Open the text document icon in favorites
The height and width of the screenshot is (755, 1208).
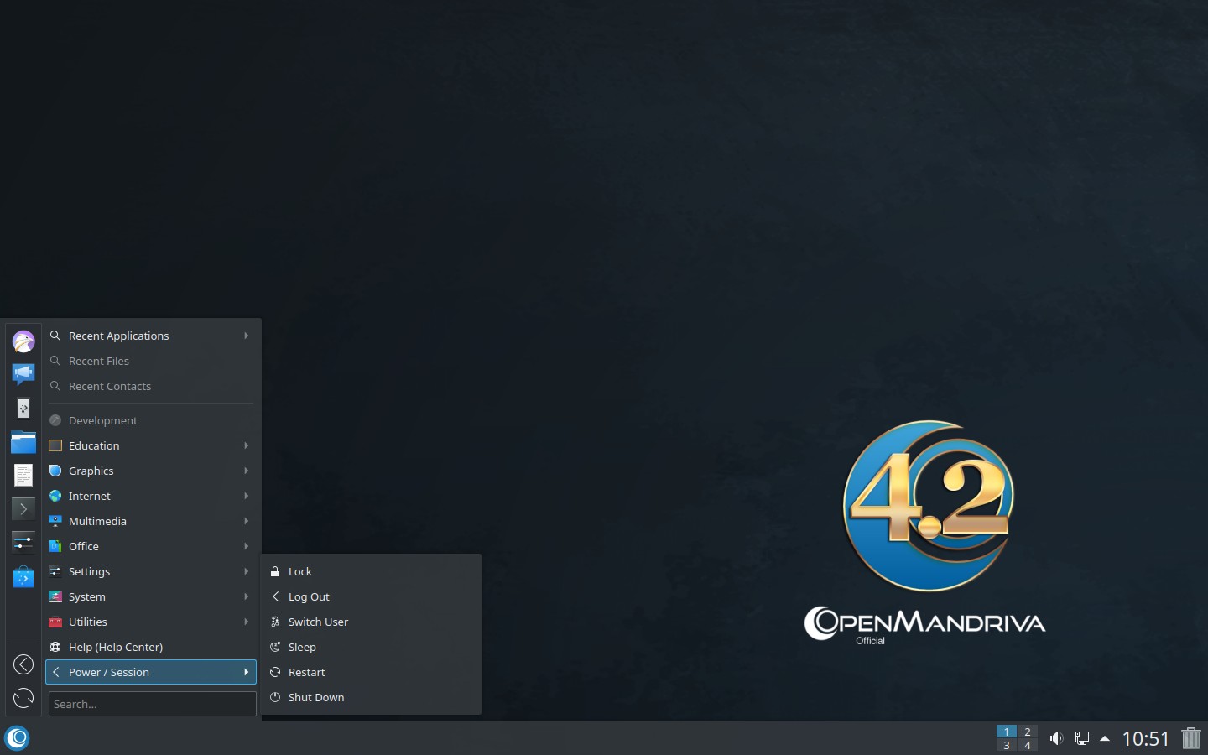point(23,475)
